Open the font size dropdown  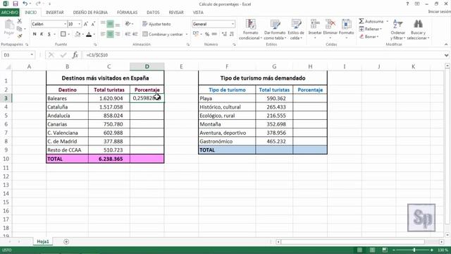(80, 24)
